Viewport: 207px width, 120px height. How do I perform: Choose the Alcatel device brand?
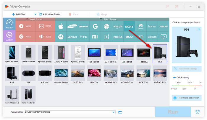(x=152, y=37)
